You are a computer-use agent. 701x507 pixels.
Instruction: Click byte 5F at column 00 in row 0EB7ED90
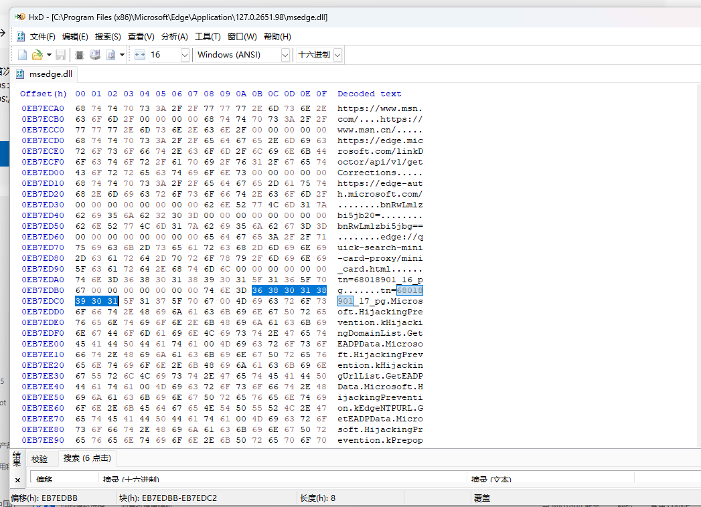tap(80, 269)
